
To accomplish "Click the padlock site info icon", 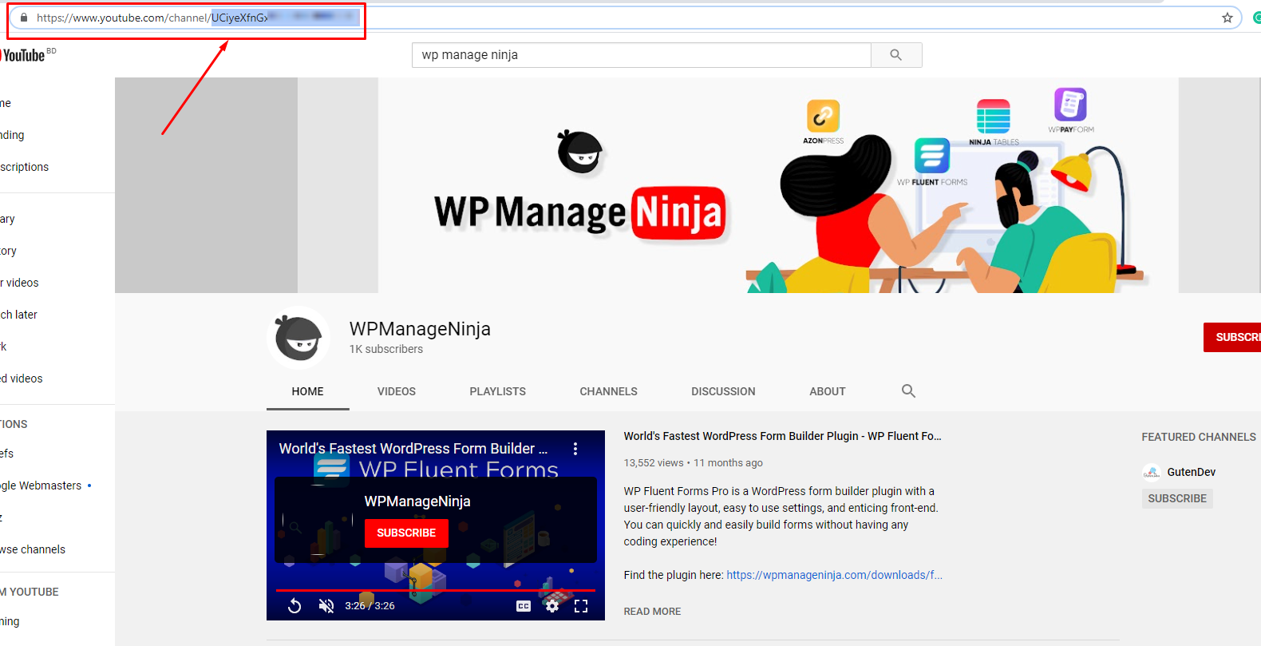I will [24, 18].
